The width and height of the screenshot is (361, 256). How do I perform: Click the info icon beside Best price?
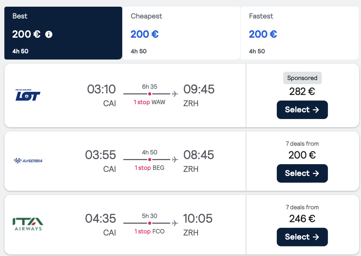[x=49, y=35]
